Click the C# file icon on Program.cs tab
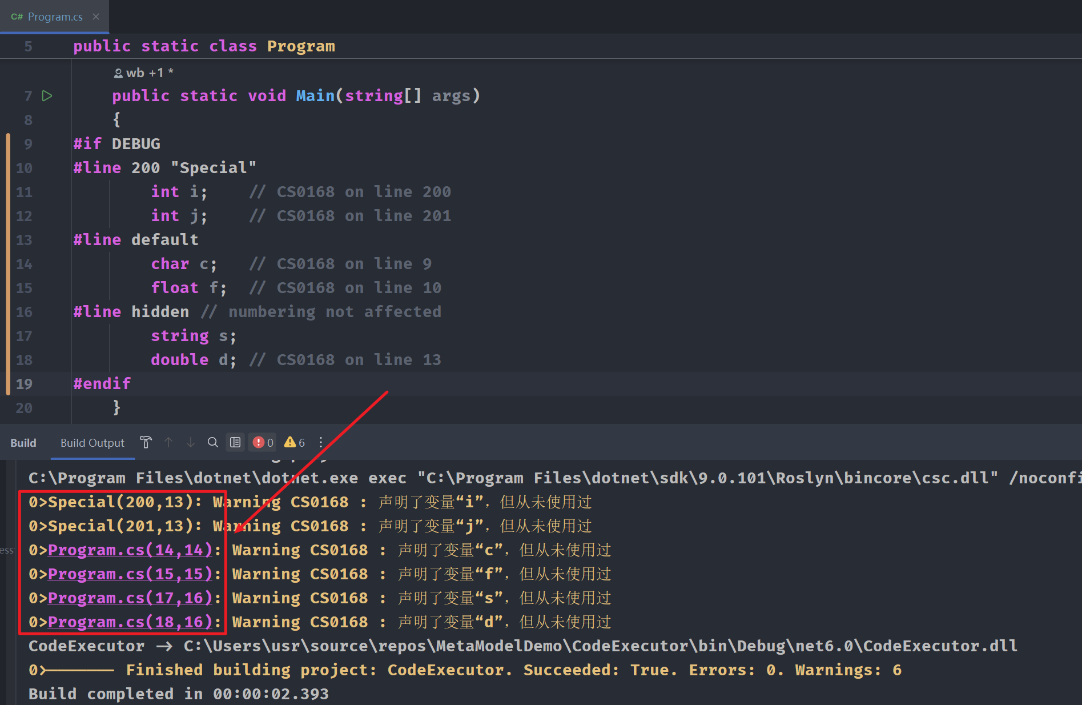Viewport: 1082px width, 705px height. 17,17
